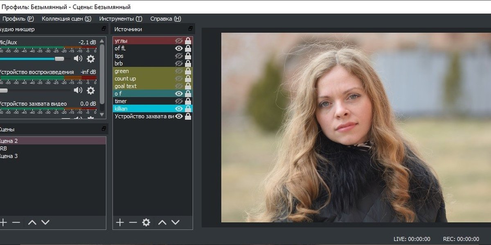Unlock the timer source
Image resolution: width=491 pixels, height=245 pixels.
pos(188,101)
